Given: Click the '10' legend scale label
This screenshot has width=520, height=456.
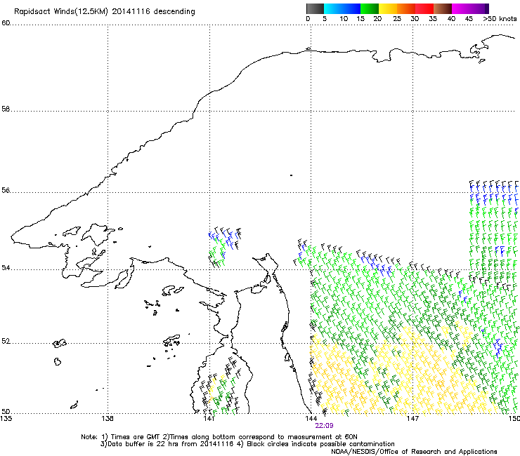Looking at the screenshot, I should (x=344, y=19).
